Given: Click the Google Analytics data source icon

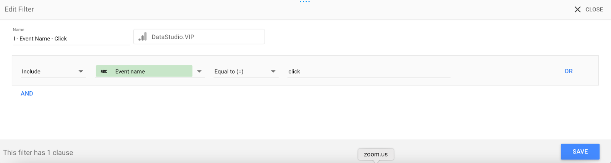Looking at the screenshot, I should pos(142,37).
